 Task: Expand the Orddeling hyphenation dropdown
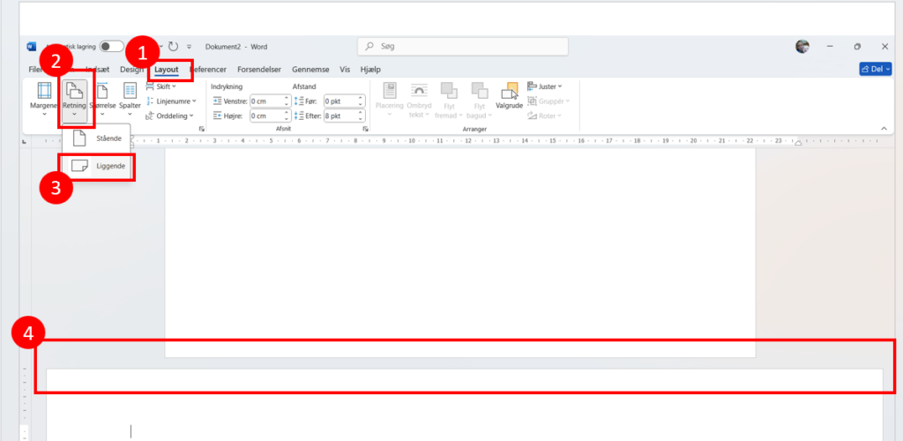click(169, 116)
